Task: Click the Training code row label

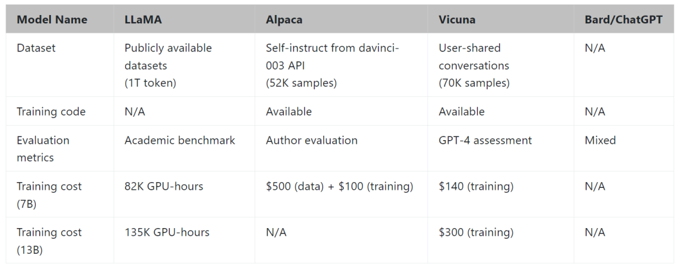Action: click(x=51, y=111)
